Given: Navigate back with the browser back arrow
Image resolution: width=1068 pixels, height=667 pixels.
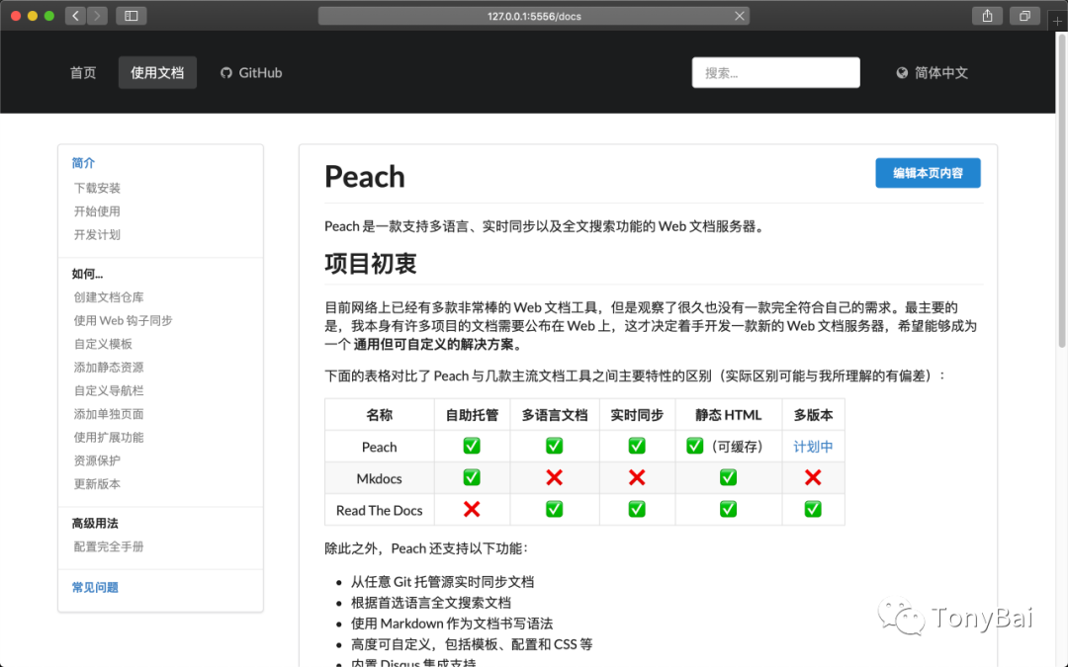Looking at the screenshot, I should [74, 16].
